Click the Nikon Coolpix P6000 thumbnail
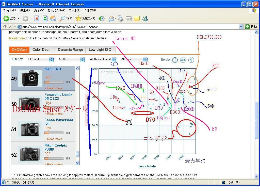The width and height of the screenshot is (260, 195). click(30, 154)
